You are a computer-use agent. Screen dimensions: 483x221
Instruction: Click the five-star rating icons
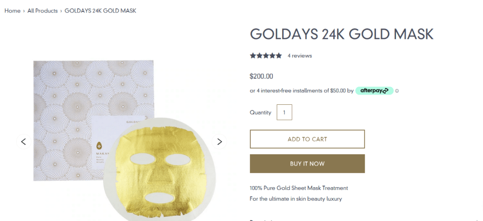pyautogui.click(x=265, y=55)
